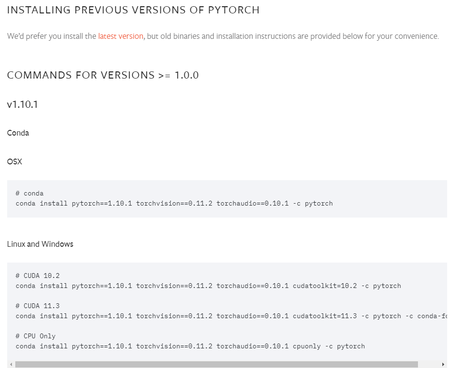This screenshot has width=450, height=368.
Task: Click the OSX subheading
Action: point(15,161)
